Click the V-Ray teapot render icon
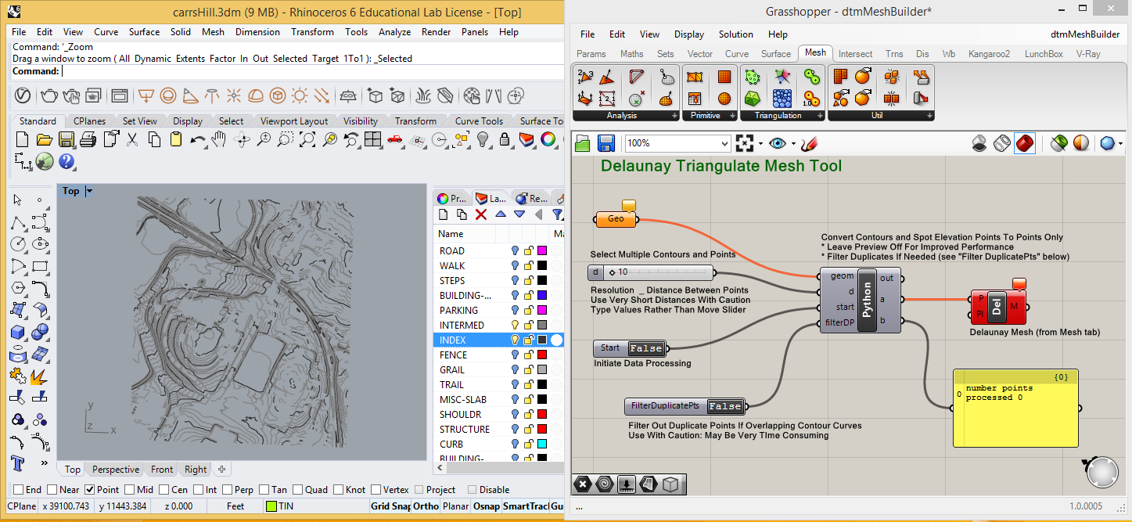The height and width of the screenshot is (522, 1132). 49,95
